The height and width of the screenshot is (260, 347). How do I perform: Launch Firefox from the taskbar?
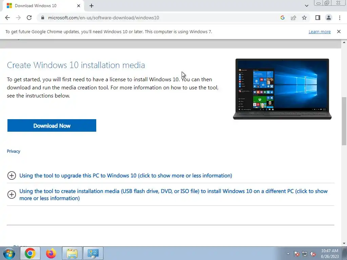coord(51,253)
